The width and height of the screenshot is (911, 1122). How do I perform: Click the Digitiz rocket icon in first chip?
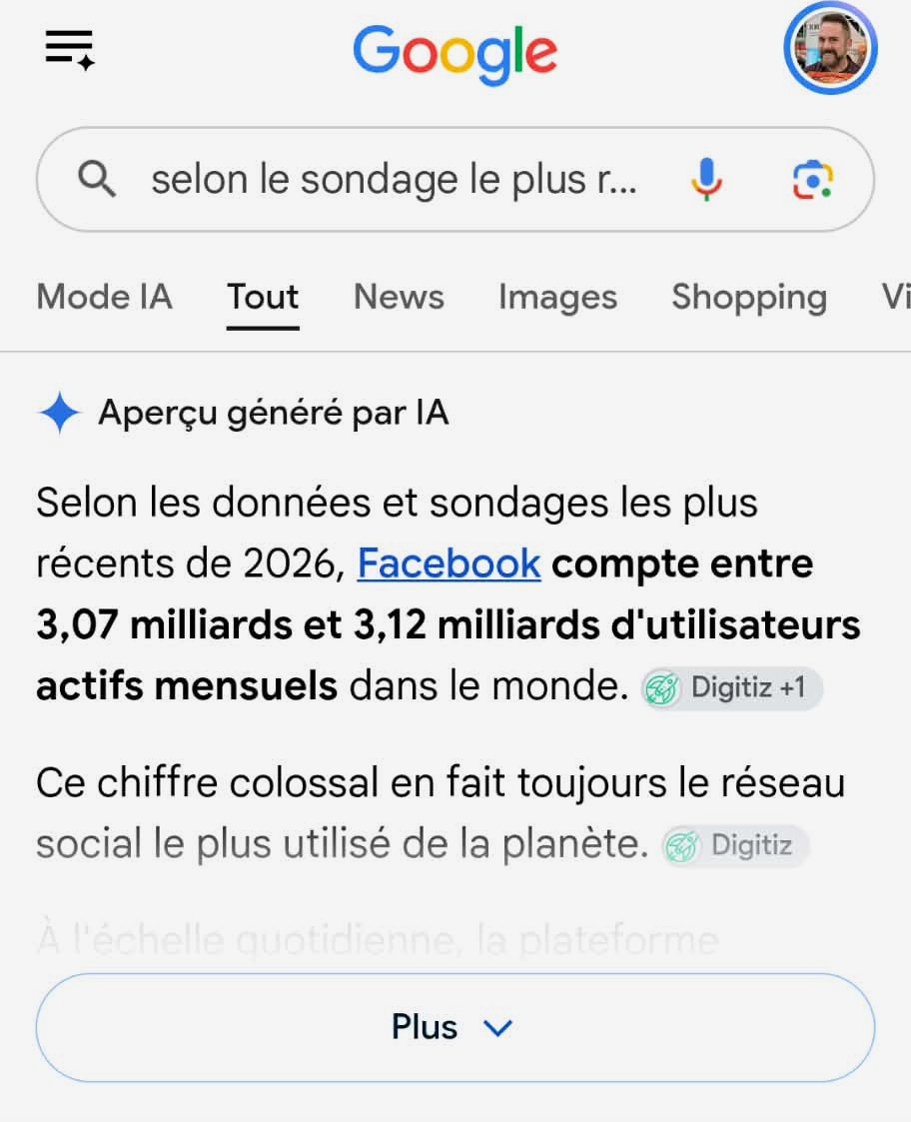click(x=661, y=689)
